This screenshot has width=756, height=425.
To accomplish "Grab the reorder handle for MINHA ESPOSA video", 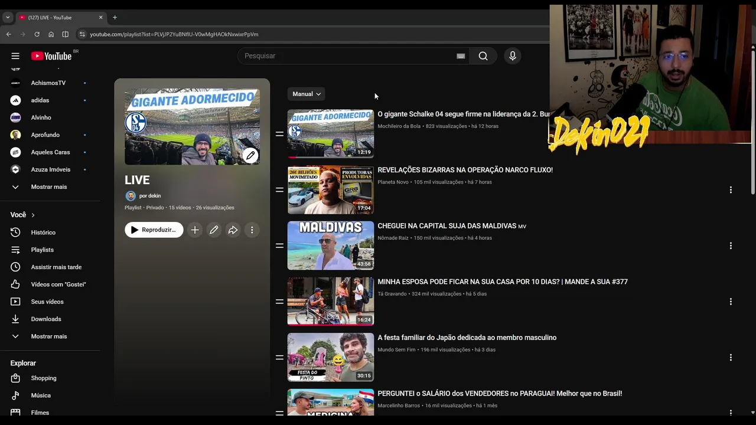I will [x=279, y=302].
